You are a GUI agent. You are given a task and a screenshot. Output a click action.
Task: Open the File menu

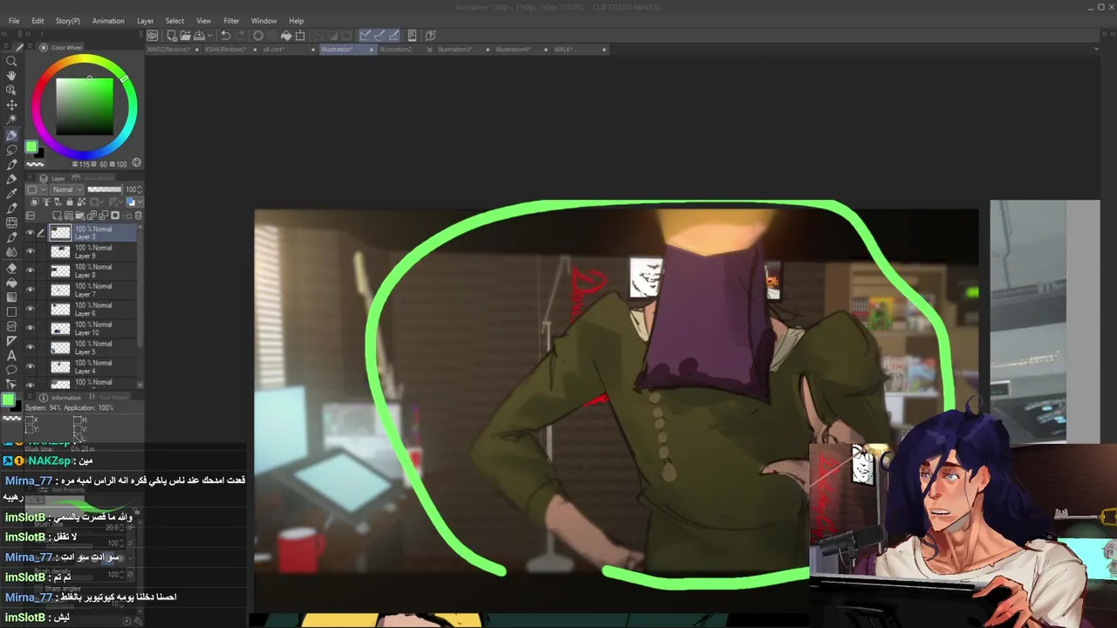14,21
